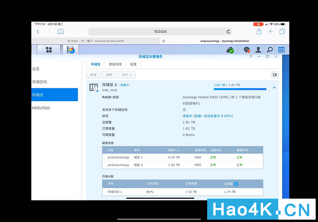Image resolution: width=318 pixels, height=222 pixels.
Task: Click the 健康状态 column header
Action: 242,150
